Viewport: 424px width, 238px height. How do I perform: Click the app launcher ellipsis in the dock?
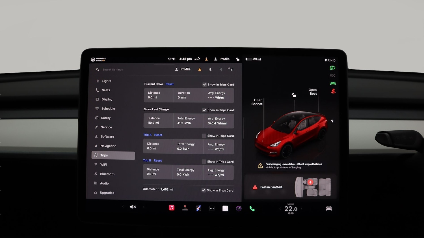click(x=212, y=208)
